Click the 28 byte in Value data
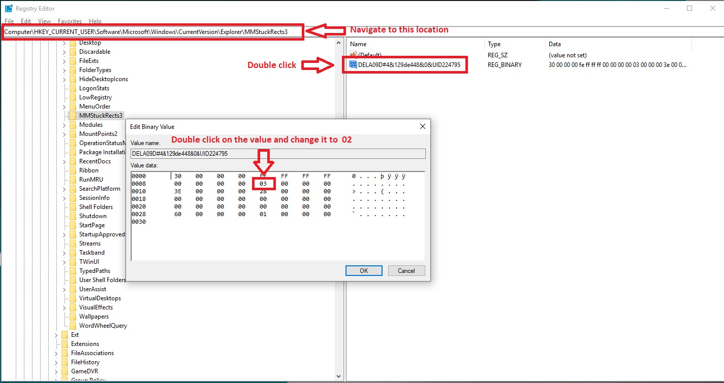 tap(263, 191)
